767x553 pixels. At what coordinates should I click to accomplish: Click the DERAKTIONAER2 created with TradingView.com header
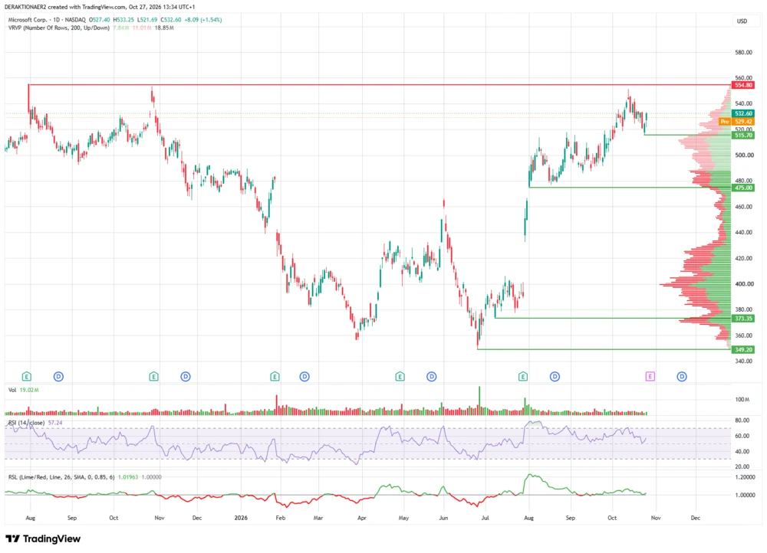tap(100, 8)
